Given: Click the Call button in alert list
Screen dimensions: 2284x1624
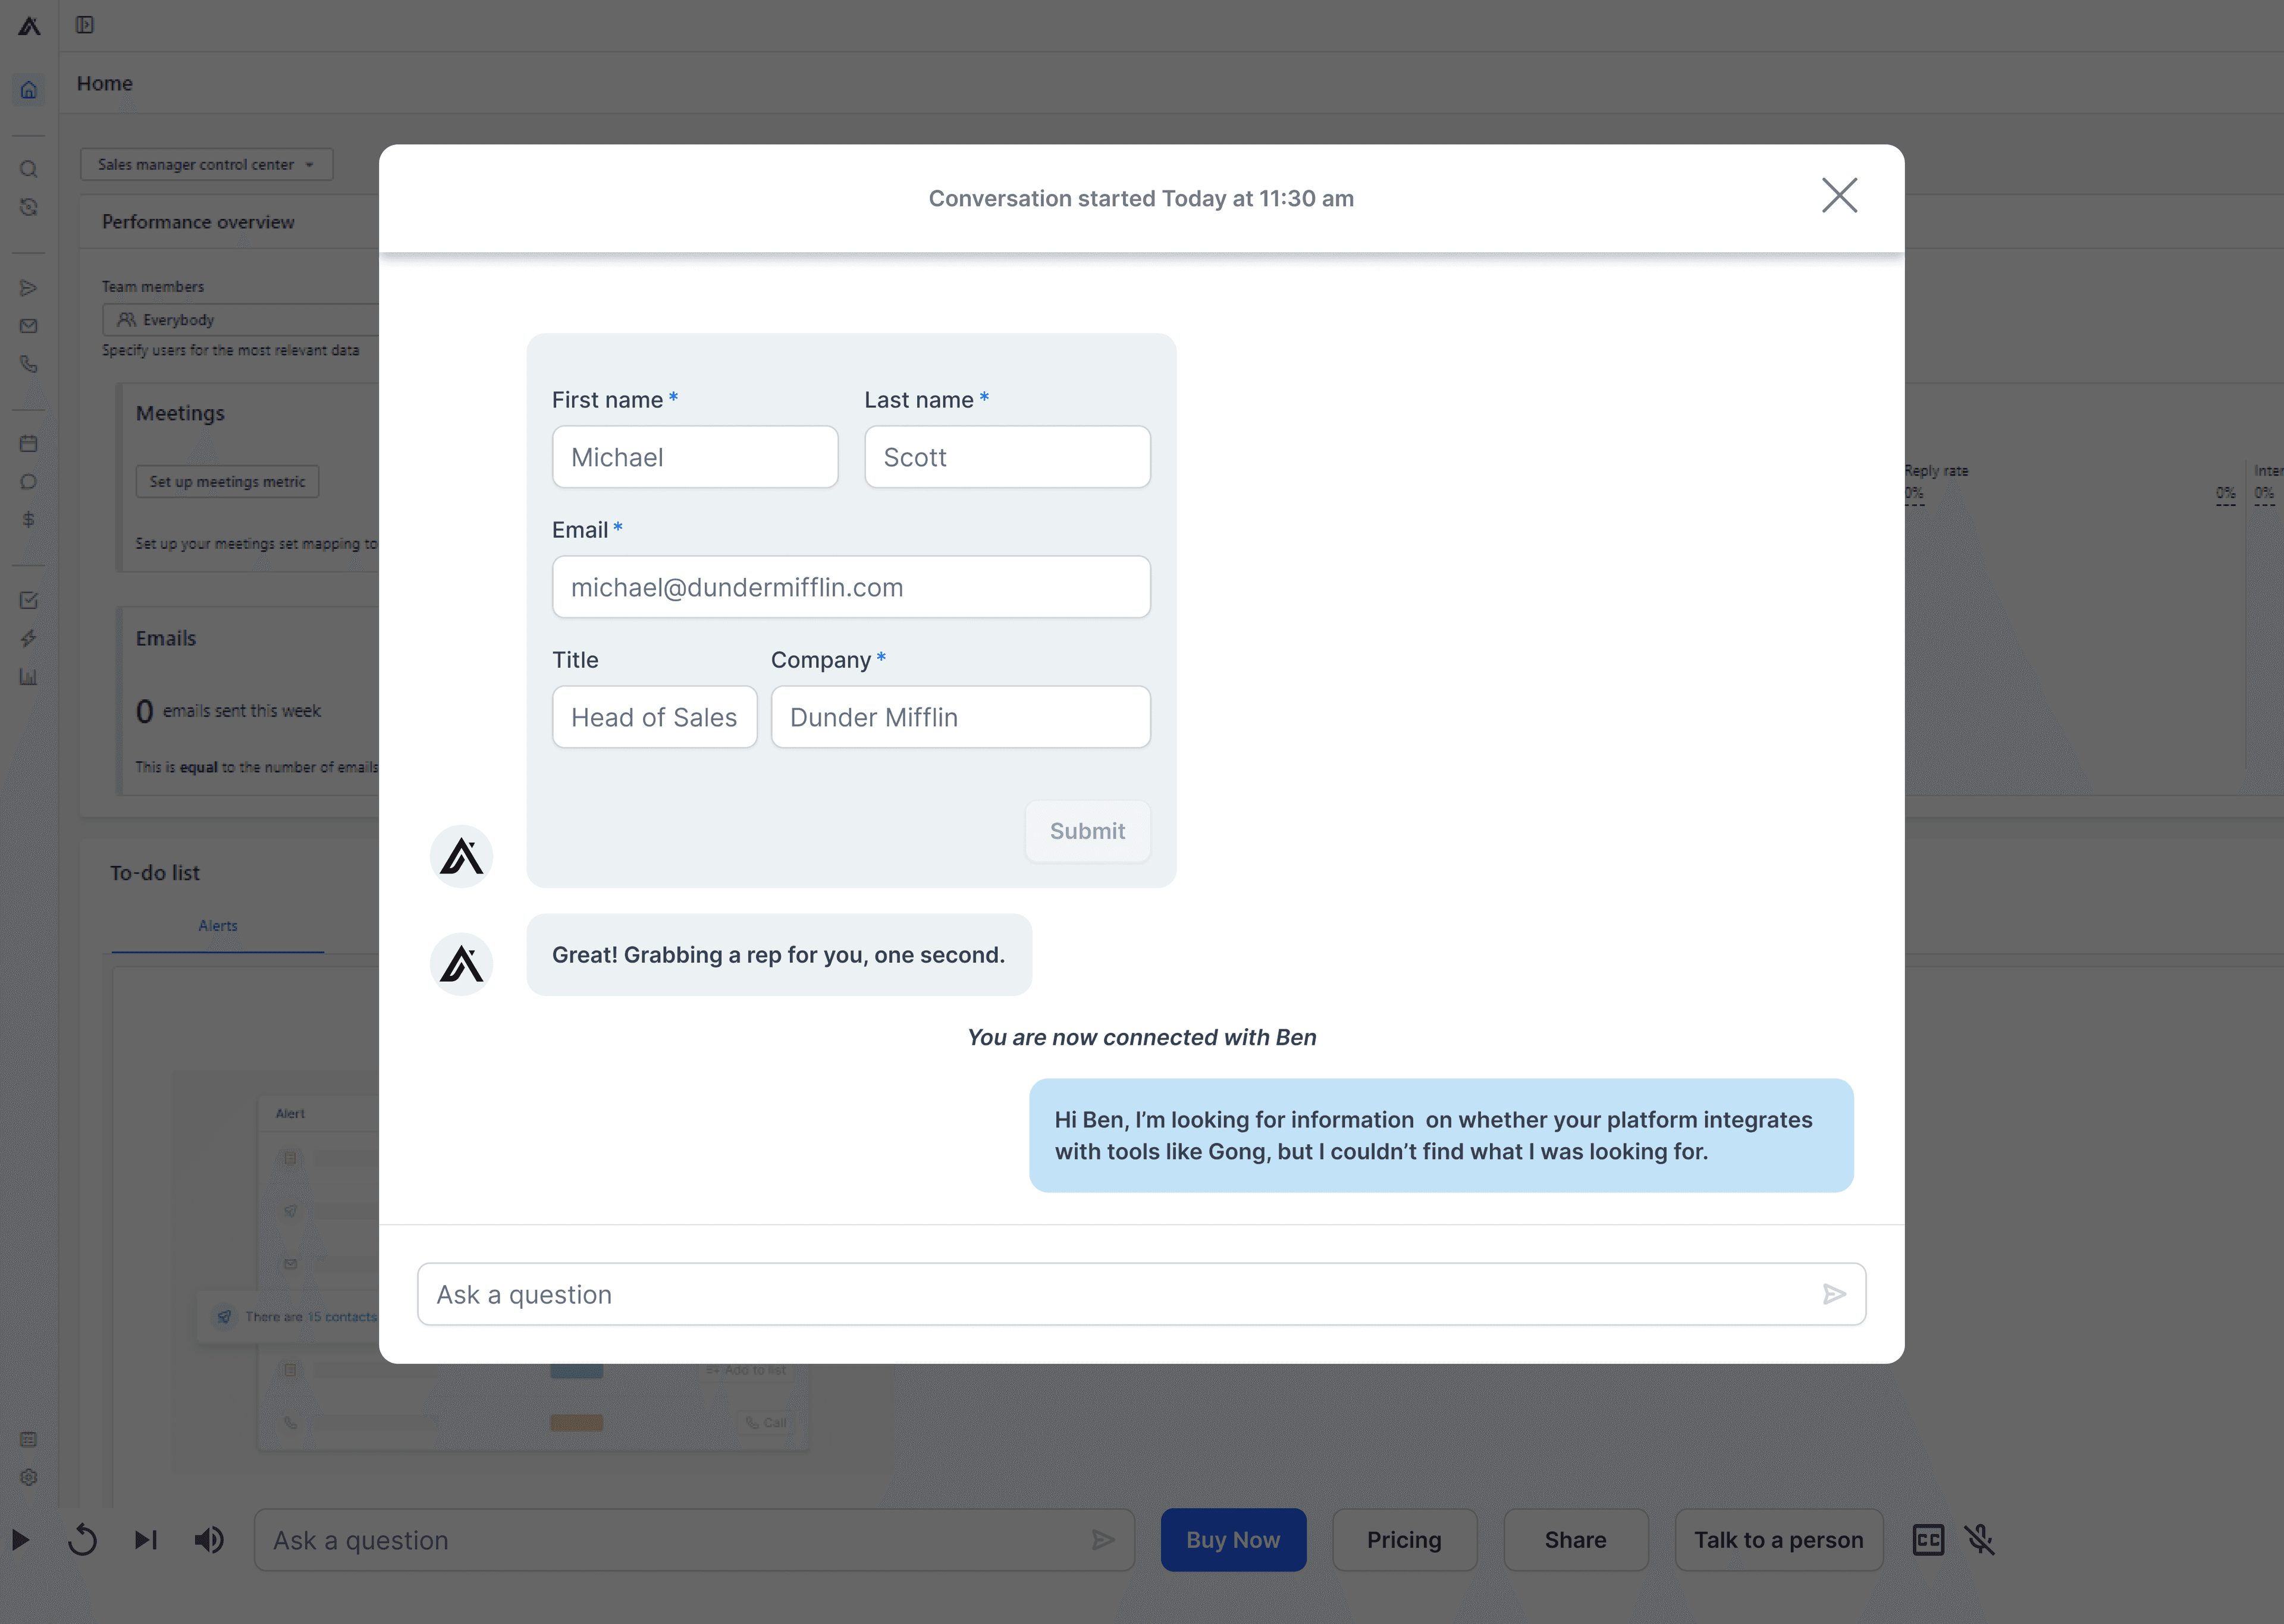Looking at the screenshot, I should point(767,1423).
